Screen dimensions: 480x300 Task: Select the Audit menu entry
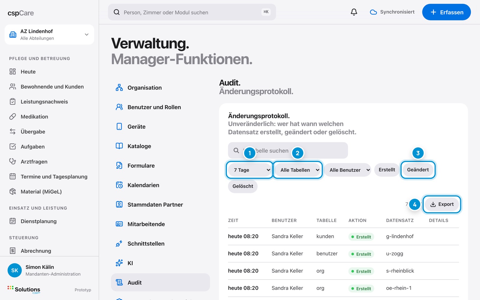pos(160,282)
